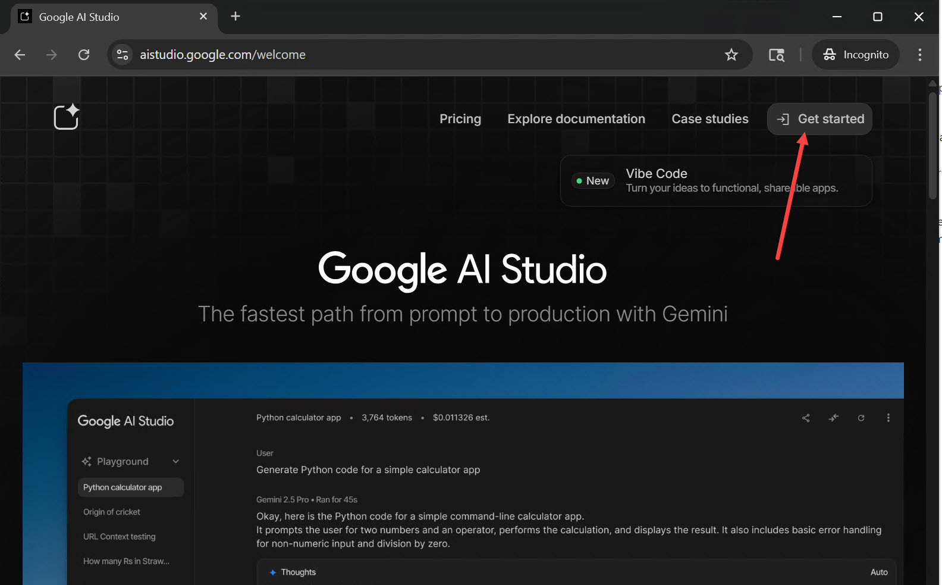Click the Google AI Studio main heading
This screenshot has height=585, width=942.
(463, 270)
